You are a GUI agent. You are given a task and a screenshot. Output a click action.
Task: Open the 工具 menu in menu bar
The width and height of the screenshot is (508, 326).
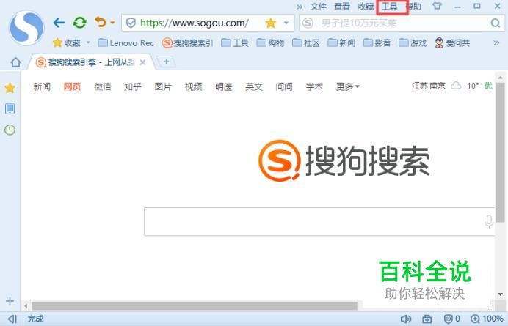pos(390,6)
